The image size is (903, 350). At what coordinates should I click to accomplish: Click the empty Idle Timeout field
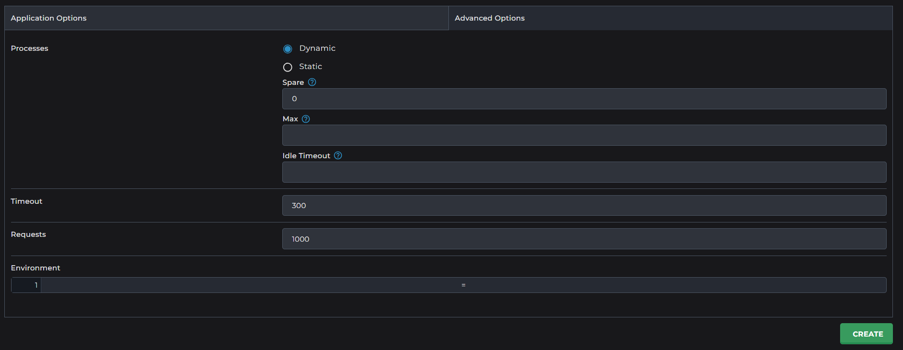pyautogui.click(x=584, y=172)
